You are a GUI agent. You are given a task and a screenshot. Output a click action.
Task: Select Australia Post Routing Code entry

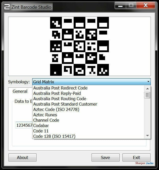[60, 99]
